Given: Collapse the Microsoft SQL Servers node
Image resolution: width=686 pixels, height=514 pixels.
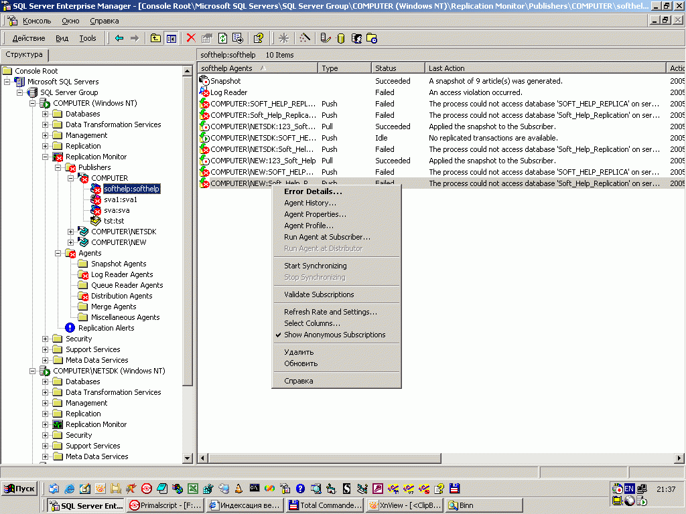Looking at the screenshot, I should point(7,82).
